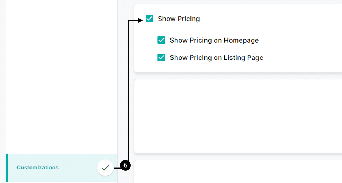Image resolution: width=342 pixels, height=183 pixels.
Task: Click the gap between first and second cards
Action: pos(238,76)
